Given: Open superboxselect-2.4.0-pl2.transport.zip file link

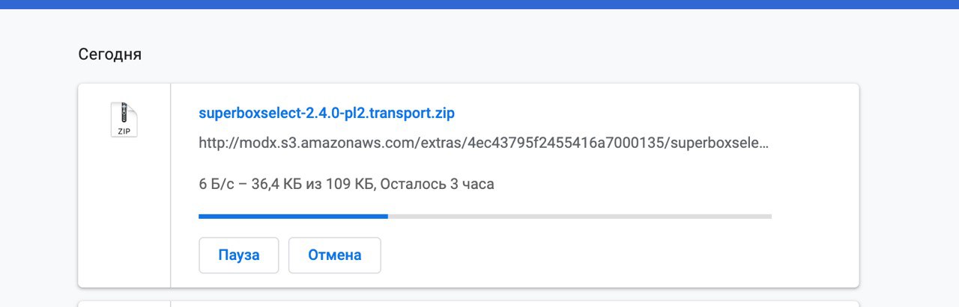Looking at the screenshot, I should (x=327, y=114).
